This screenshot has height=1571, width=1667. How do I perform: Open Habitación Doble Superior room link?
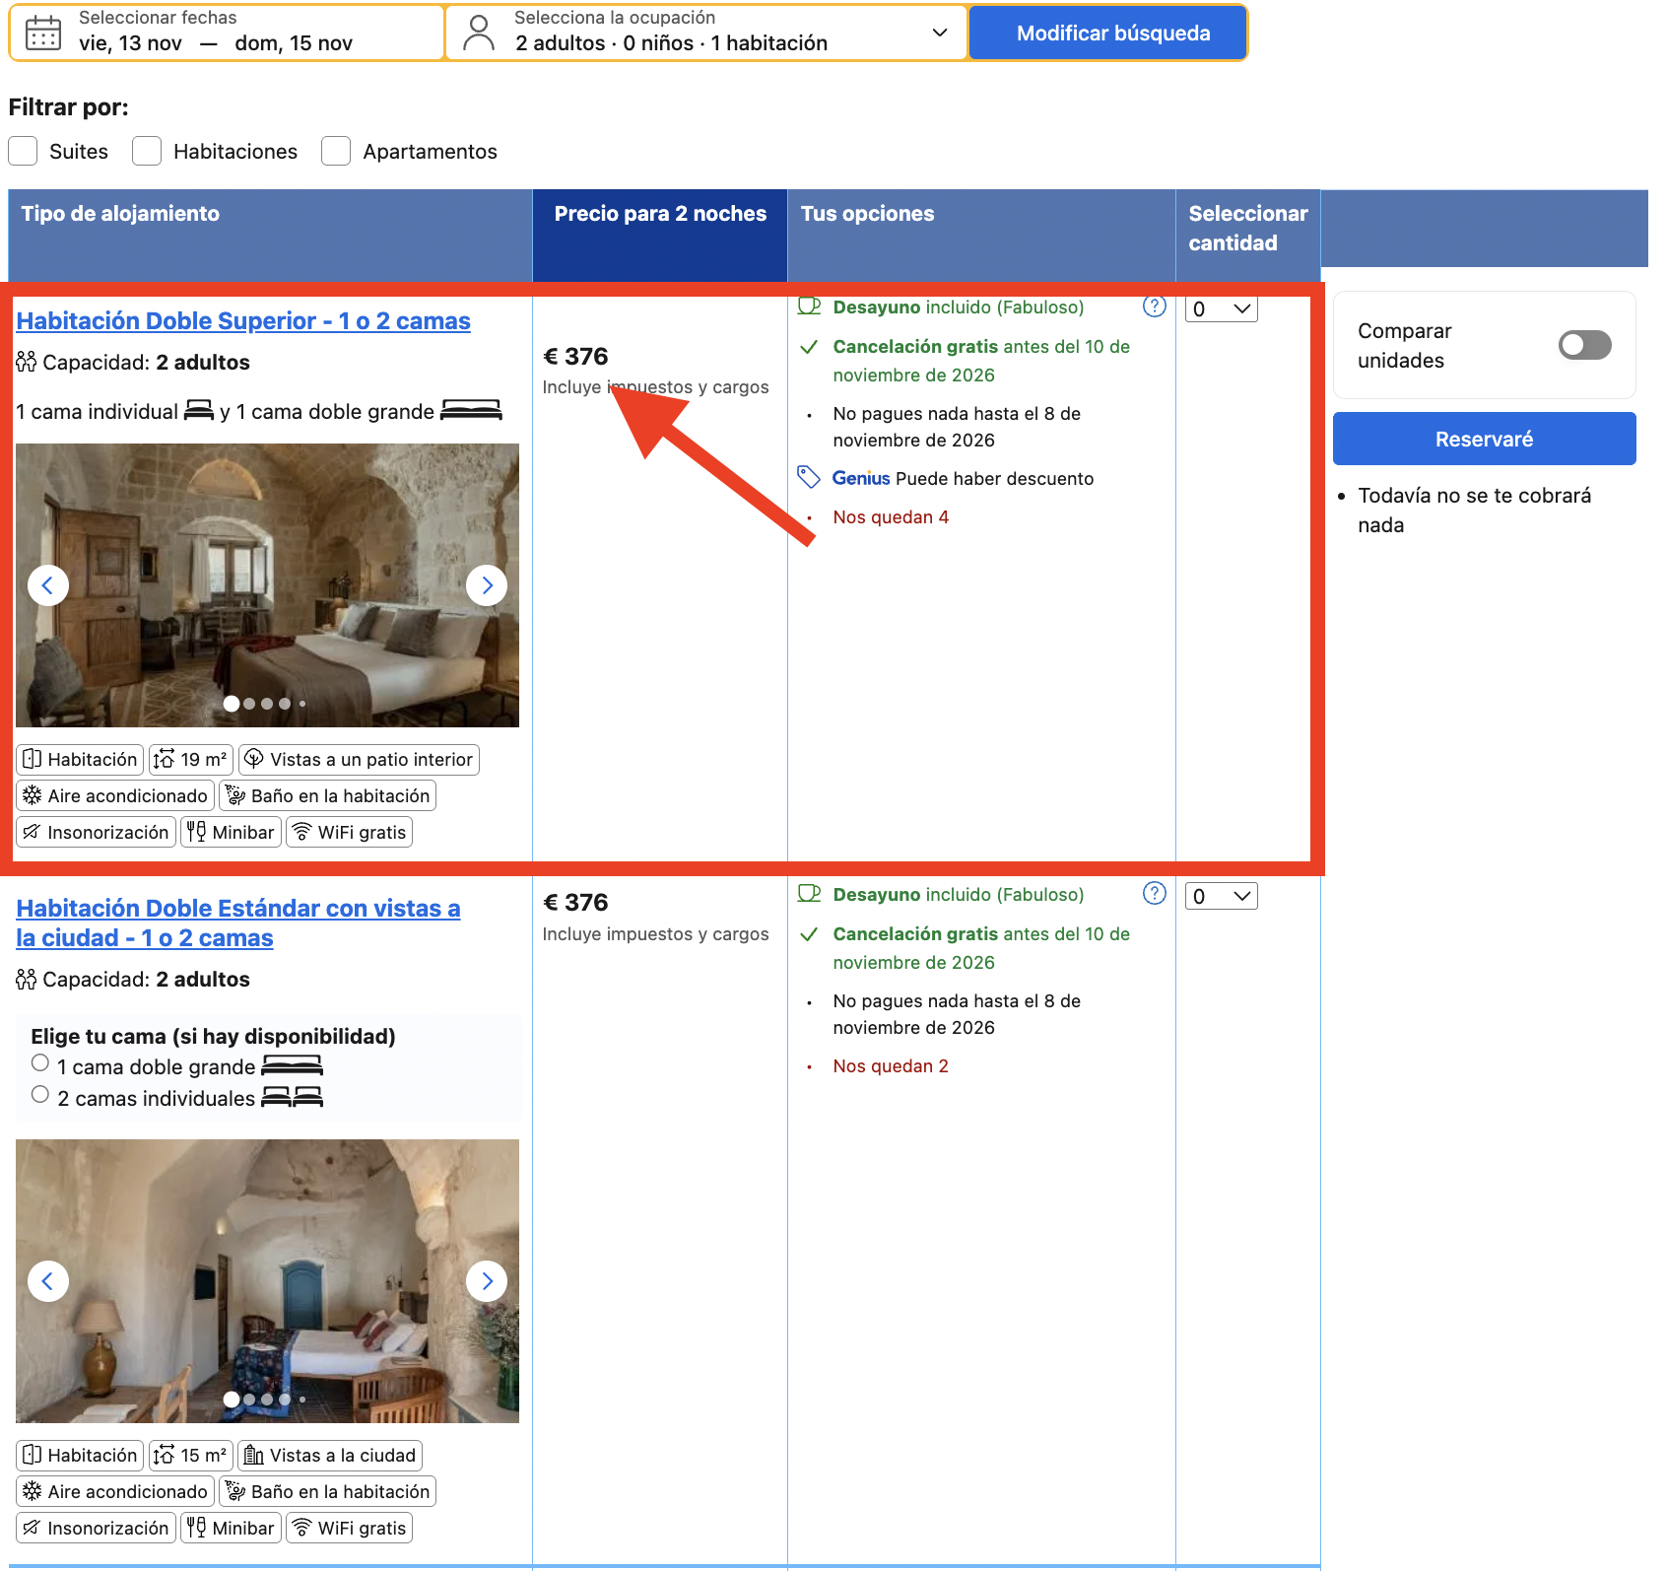pyautogui.click(x=243, y=321)
